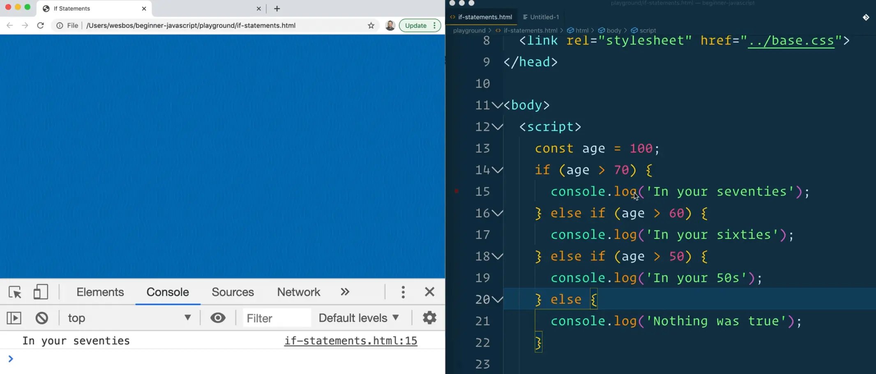The width and height of the screenshot is (876, 374).
Task: Toggle the device toolbar icon
Action: point(40,292)
